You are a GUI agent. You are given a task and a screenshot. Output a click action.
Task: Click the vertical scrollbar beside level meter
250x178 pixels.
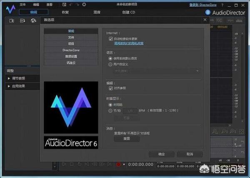[x=242, y=78]
